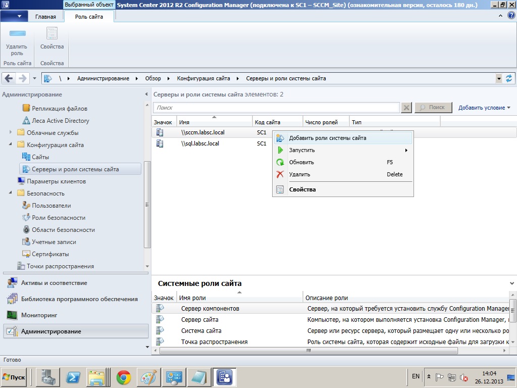Open the Активы и соответствие workspace
Viewport: 517px width, 388px height.
click(x=76, y=283)
